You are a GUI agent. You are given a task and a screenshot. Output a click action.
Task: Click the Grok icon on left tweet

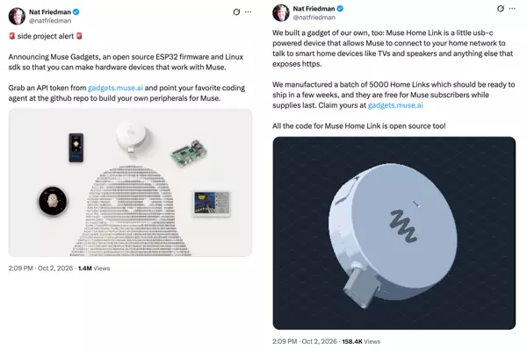tap(236, 12)
